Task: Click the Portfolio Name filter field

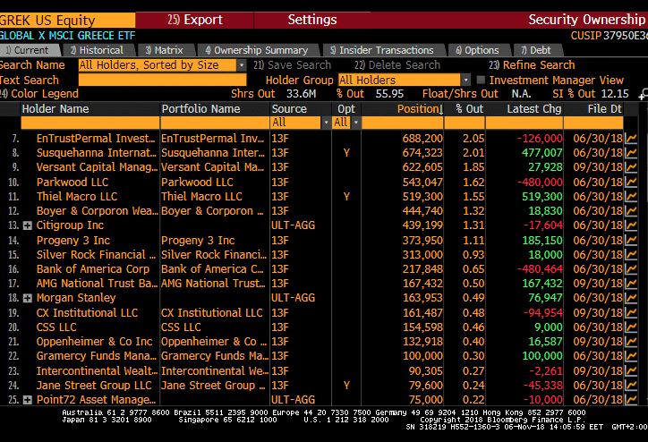Action: click(215, 123)
